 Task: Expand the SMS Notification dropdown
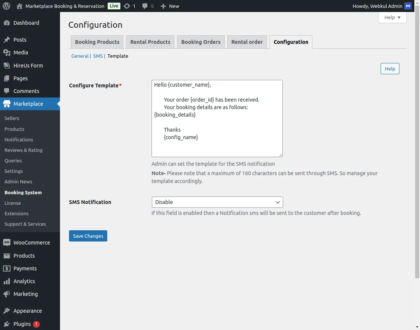[217, 202]
